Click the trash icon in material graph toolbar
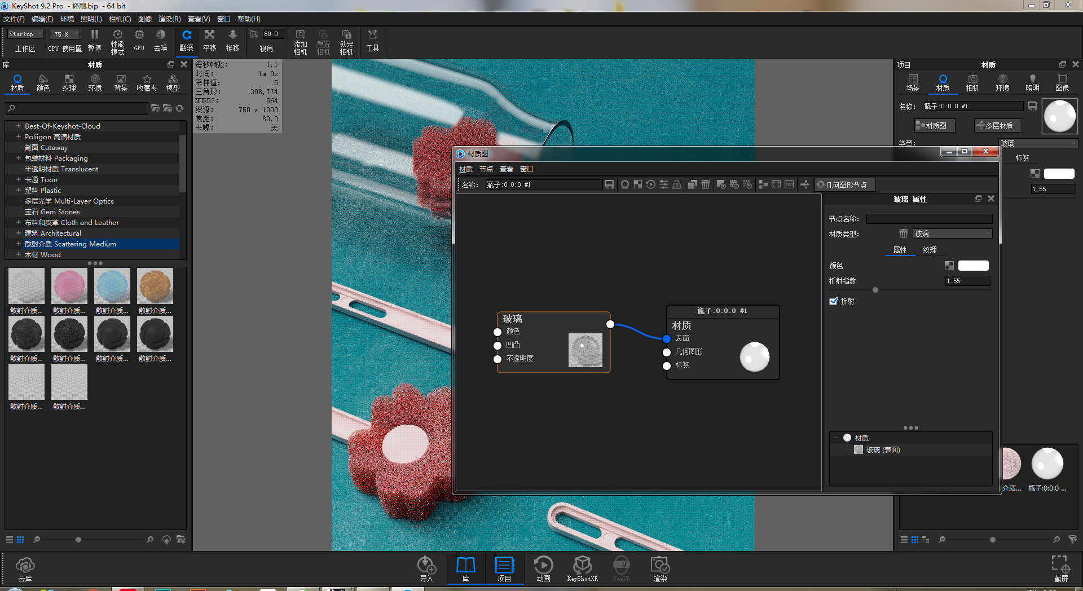The width and height of the screenshot is (1083, 591). point(706,184)
